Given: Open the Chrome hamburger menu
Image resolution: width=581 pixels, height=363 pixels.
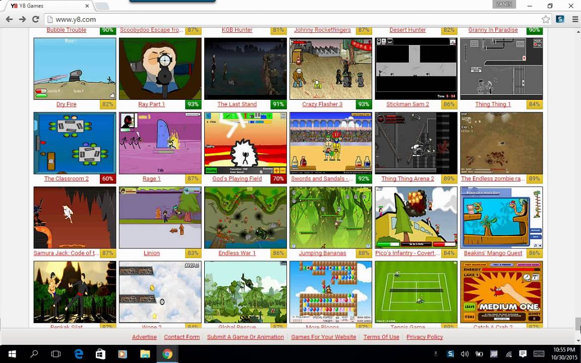Looking at the screenshot, I should 574,19.
